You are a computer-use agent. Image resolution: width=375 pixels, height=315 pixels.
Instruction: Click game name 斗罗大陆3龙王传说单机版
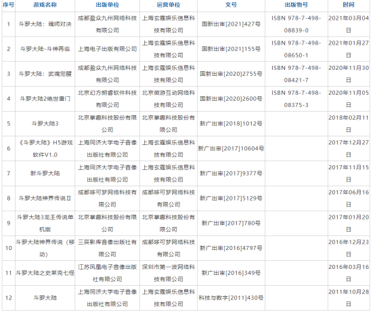point(45,224)
